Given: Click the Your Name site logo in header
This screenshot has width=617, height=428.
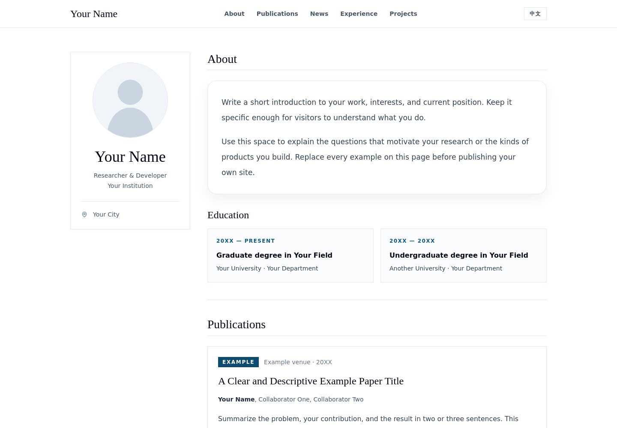Looking at the screenshot, I should (94, 14).
